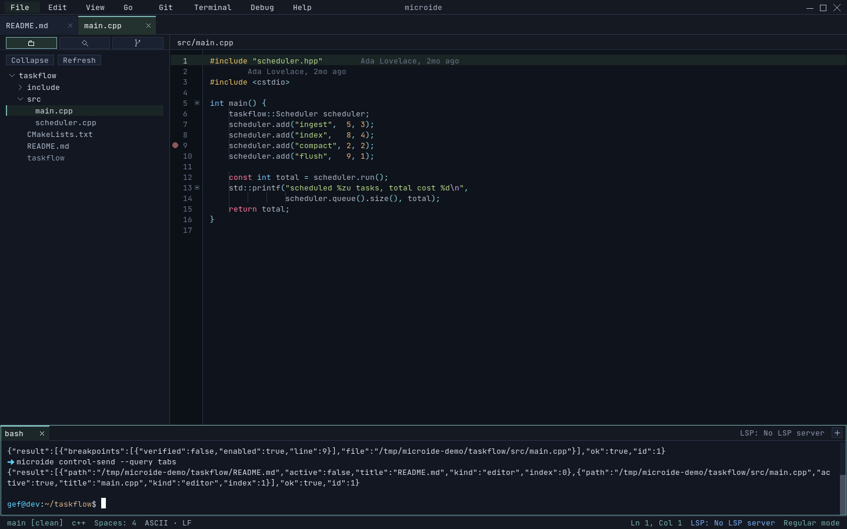Open the Debug menu
Screen dimensions: 847x529
[262, 8]
